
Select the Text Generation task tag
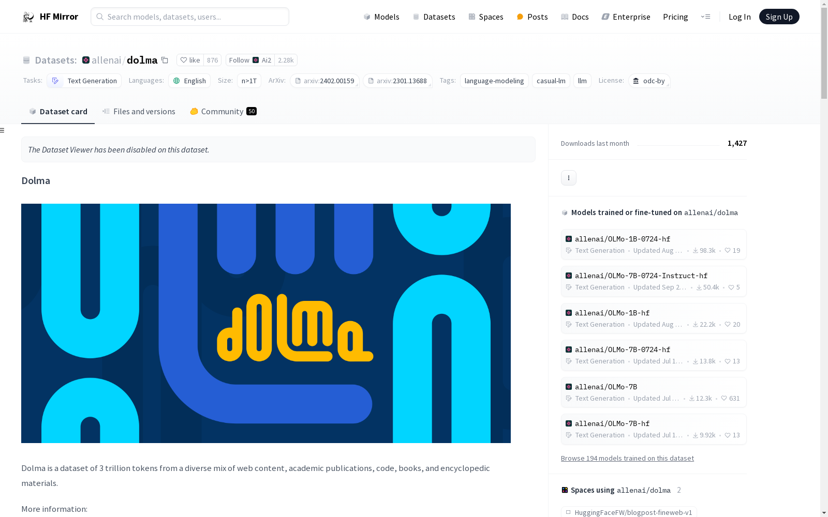tap(84, 81)
